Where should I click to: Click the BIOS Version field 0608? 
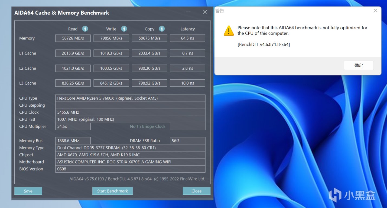[x=130, y=169]
